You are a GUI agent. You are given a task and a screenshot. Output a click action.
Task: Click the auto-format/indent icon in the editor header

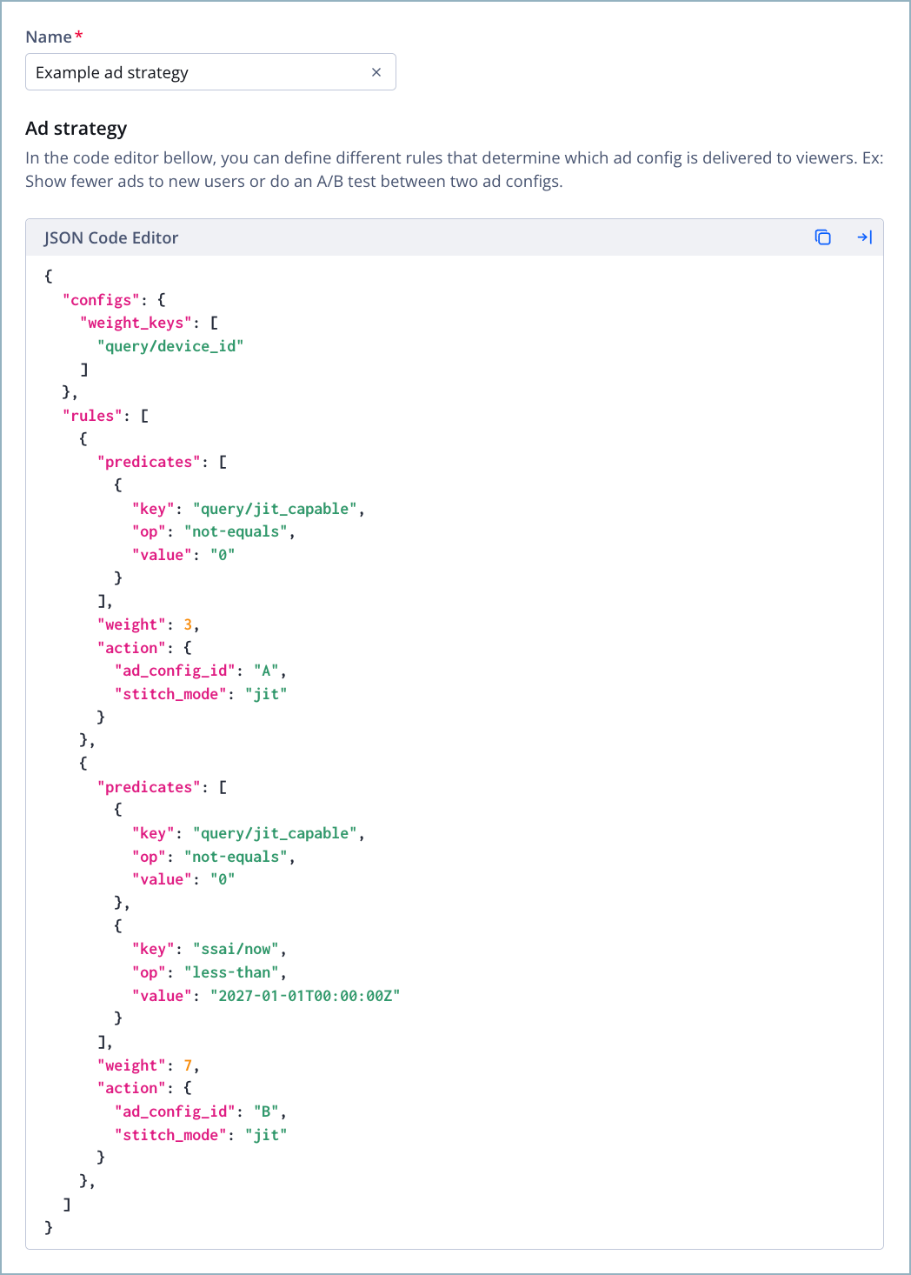coord(865,237)
